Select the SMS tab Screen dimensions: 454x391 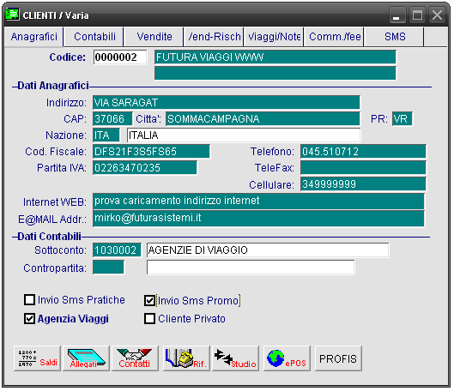[395, 37]
